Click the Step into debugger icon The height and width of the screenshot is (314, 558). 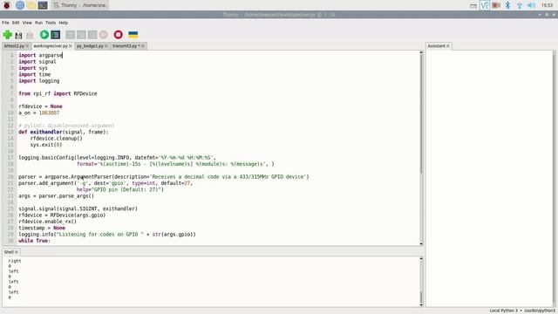coord(81,35)
